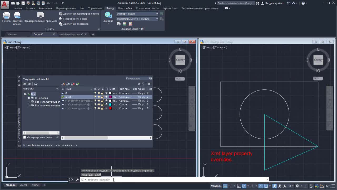This screenshot has height=190, width=337.
Task: Switch to xref-drawing-source document tab
Action: (71, 34)
